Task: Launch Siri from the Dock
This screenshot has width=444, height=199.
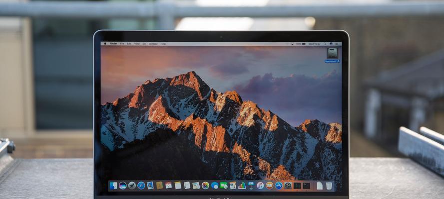Action: click(x=122, y=186)
